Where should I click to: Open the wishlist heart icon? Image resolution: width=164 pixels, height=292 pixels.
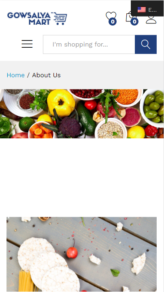111,16
